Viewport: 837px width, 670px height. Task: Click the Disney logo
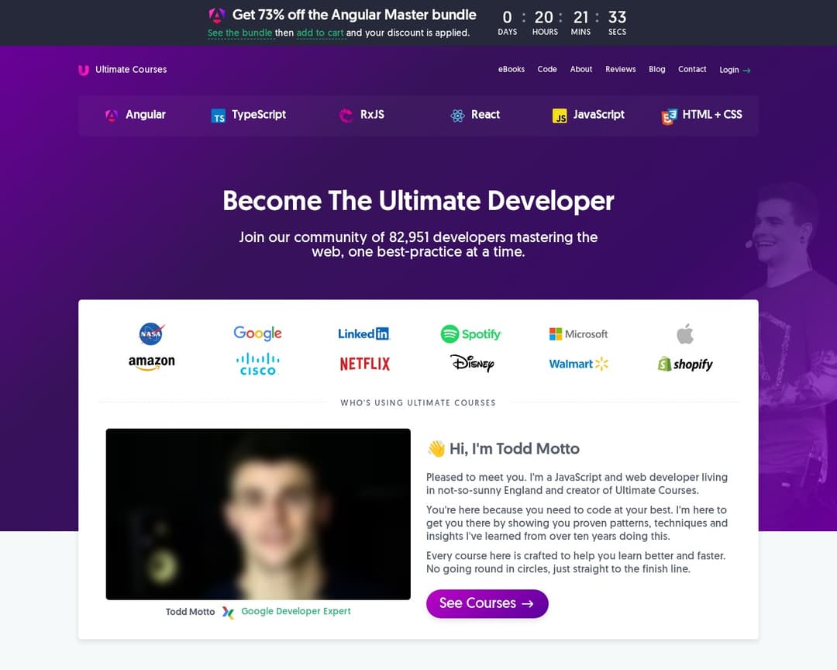click(472, 364)
